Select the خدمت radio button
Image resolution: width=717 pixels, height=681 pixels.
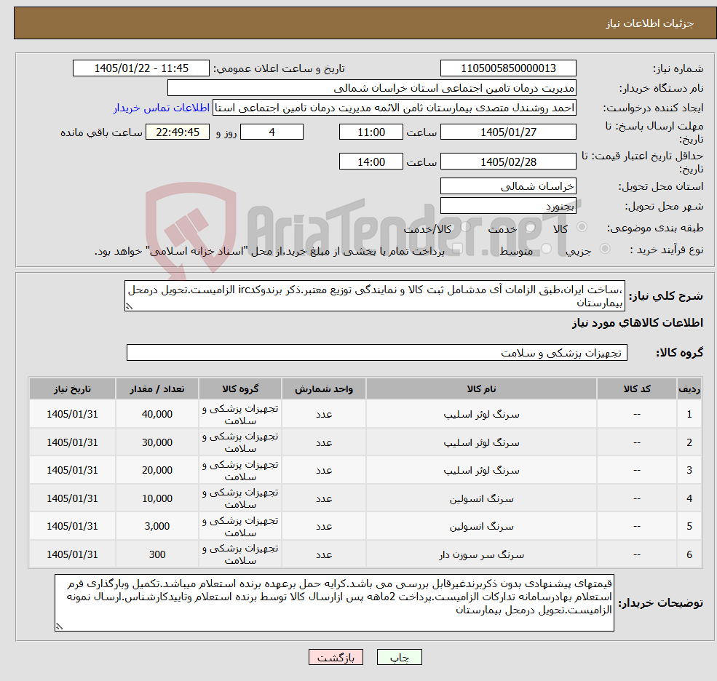point(530,227)
